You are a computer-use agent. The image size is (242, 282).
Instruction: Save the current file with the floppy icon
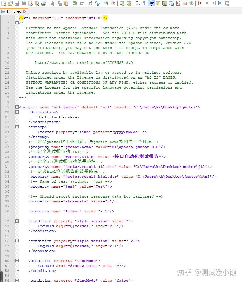coord(17,3)
